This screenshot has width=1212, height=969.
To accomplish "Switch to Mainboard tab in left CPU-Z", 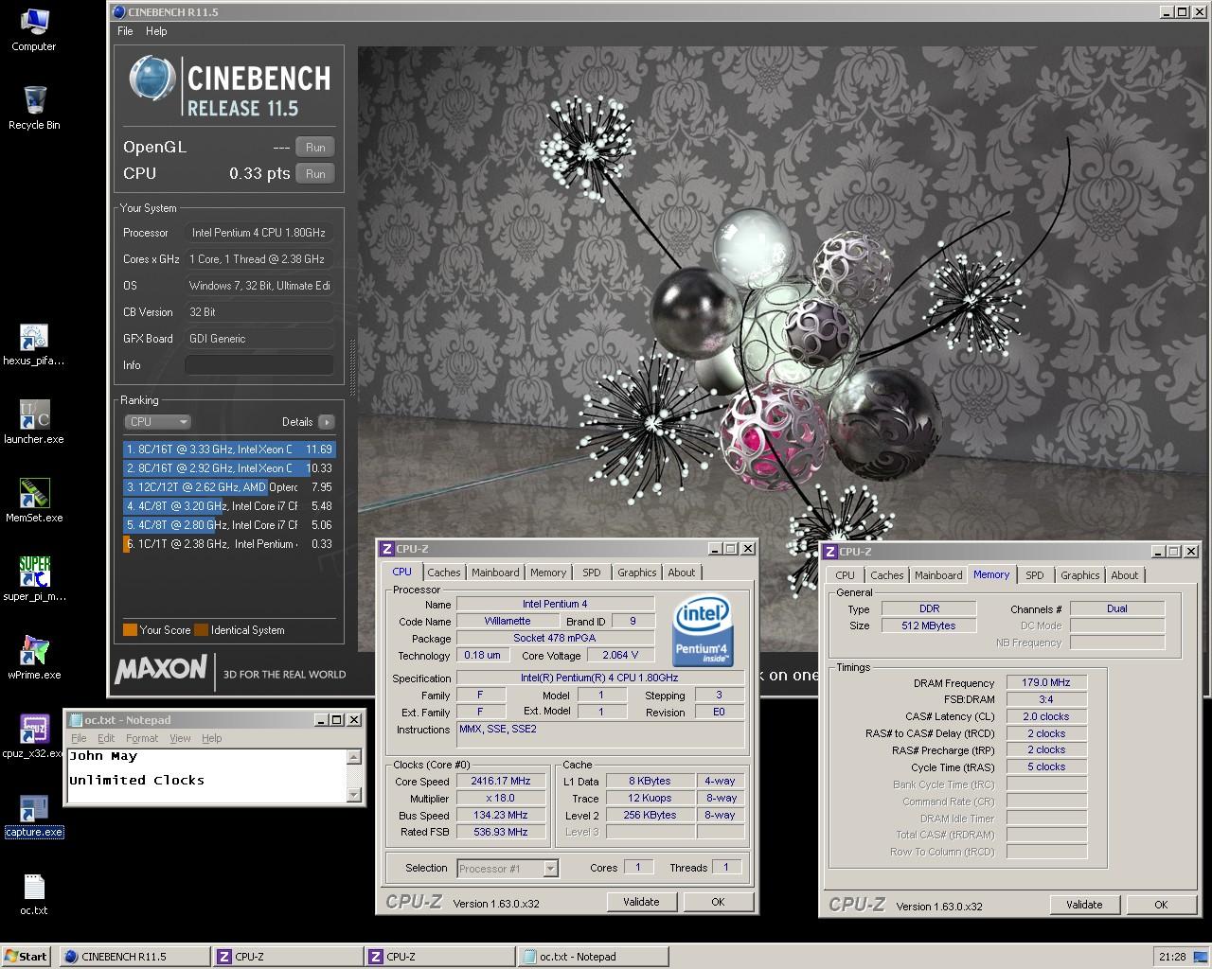I will (495, 573).
